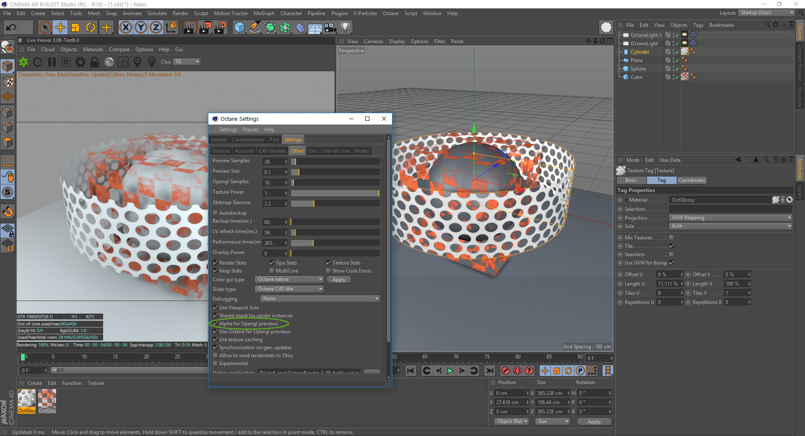Go to end of animation
The height and width of the screenshot is (436, 805).
[x=489, y=371]
